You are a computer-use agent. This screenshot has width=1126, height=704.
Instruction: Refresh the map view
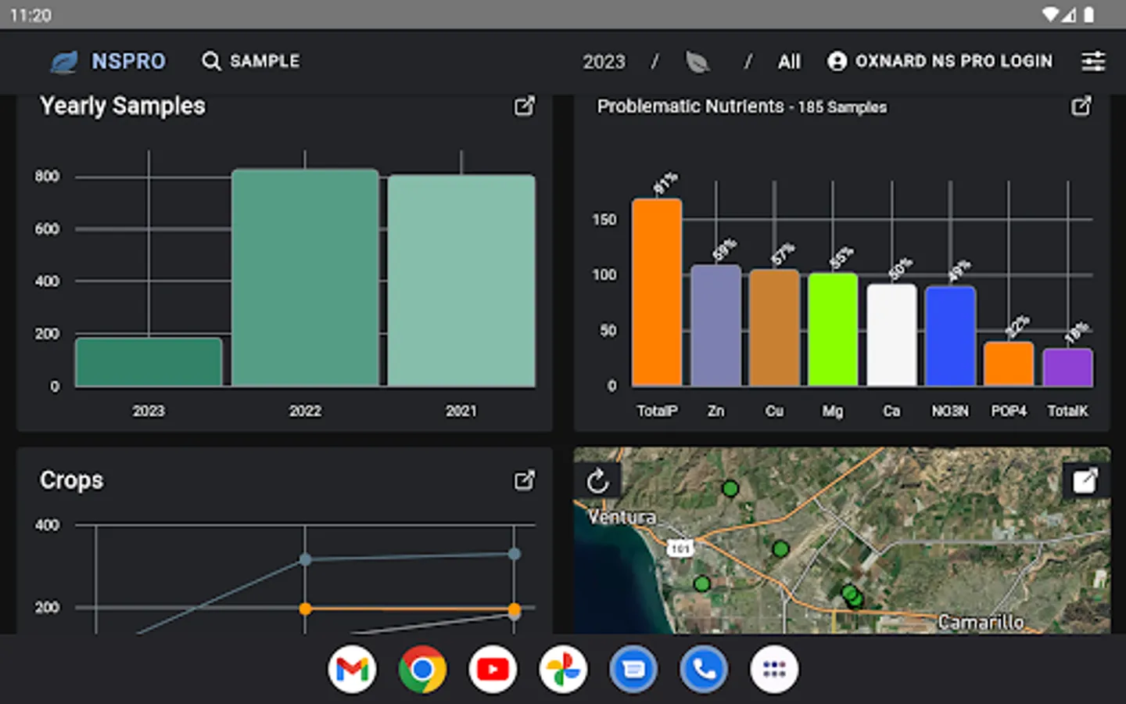point(597,480)
